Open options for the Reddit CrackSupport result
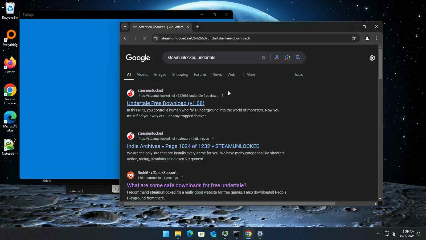This screenshot has width=426, height=240. point(182,178)
